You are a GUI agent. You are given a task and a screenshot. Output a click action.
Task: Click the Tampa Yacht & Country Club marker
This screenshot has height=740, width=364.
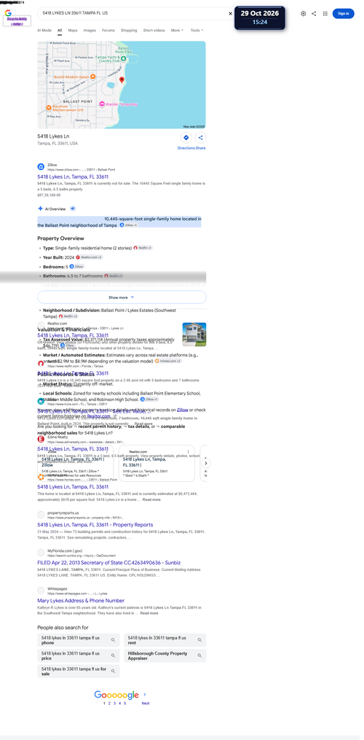tap(123, 58)
